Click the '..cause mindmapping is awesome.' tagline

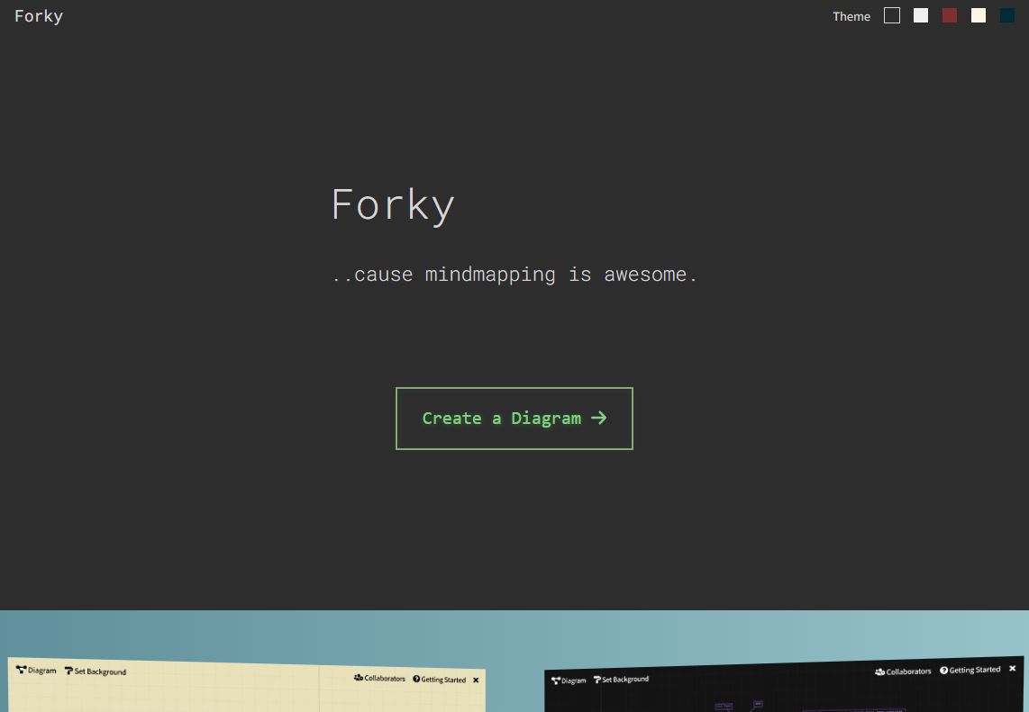(x=514, y=274)
